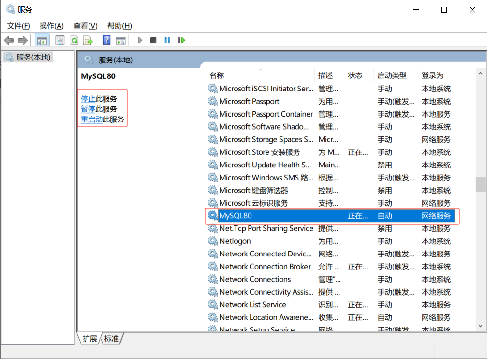Select Microsoft 键盘筛选器 service
This screenshot has width=487, height=359.
(331, 190)
